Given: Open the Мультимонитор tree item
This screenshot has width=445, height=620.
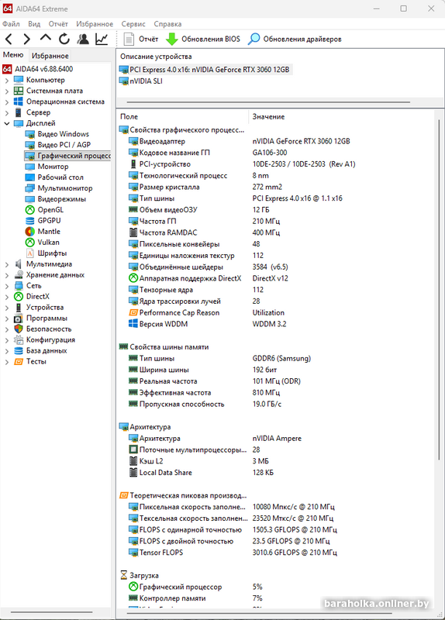Looking at the screenshot, I should pyautogui.click(x=65, y=188).
